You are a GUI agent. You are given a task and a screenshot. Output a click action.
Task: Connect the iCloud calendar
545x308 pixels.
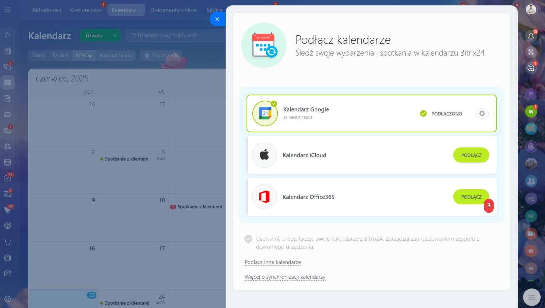[471, 155]
